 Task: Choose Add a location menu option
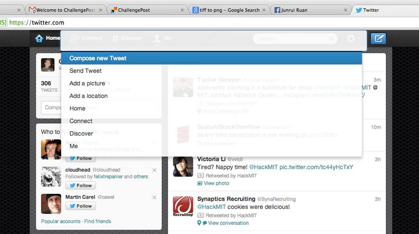[x=211, y=96]
